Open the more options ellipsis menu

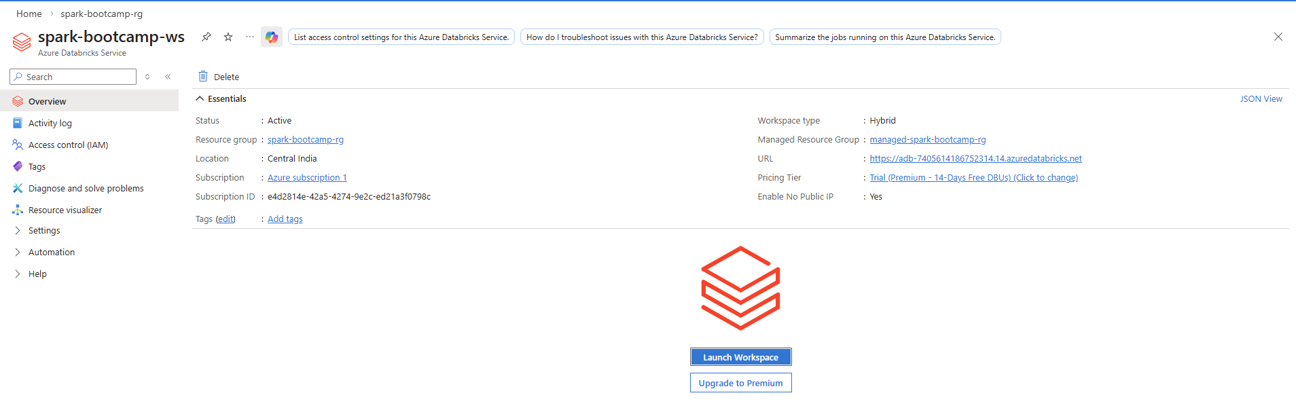[x=250, y=37]
